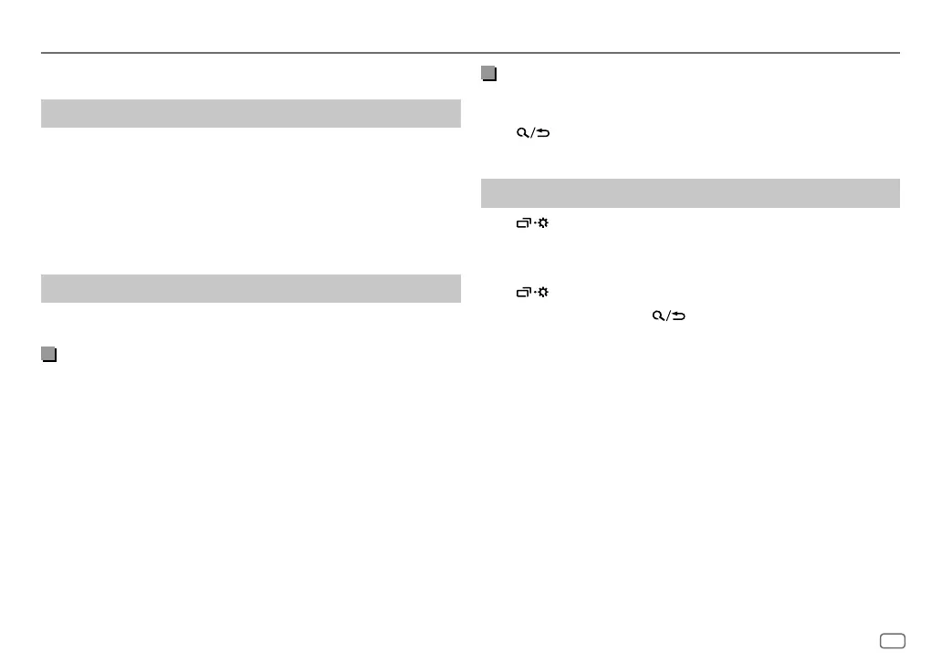
Task: Click the lowest magnifier search icon on page
Action: [x=656, y=315]
